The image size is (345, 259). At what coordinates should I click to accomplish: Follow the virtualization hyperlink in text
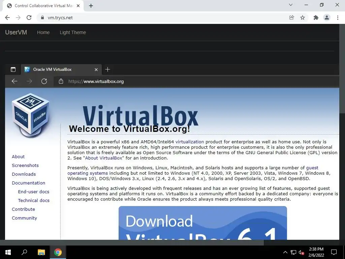[190, 142]
